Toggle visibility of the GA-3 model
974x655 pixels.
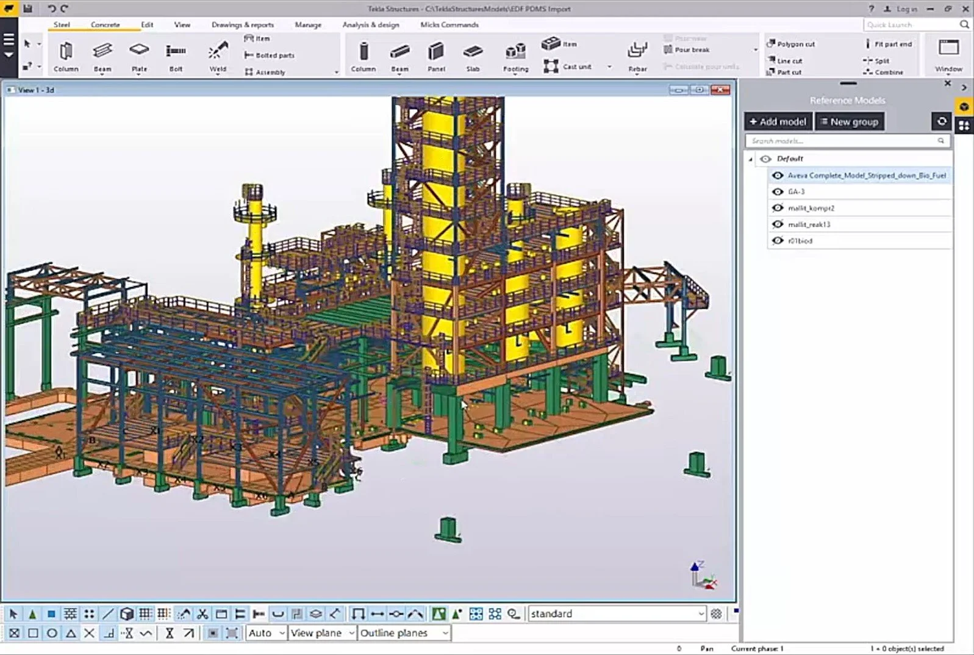click(778, 191)
